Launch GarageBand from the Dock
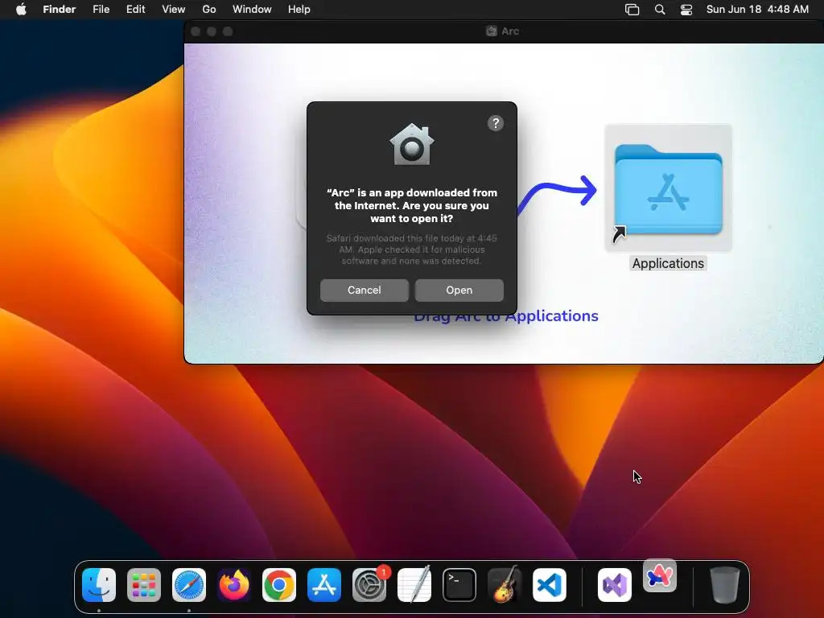Viewport: 824px width, 618px height. click(x=505, y=585)
